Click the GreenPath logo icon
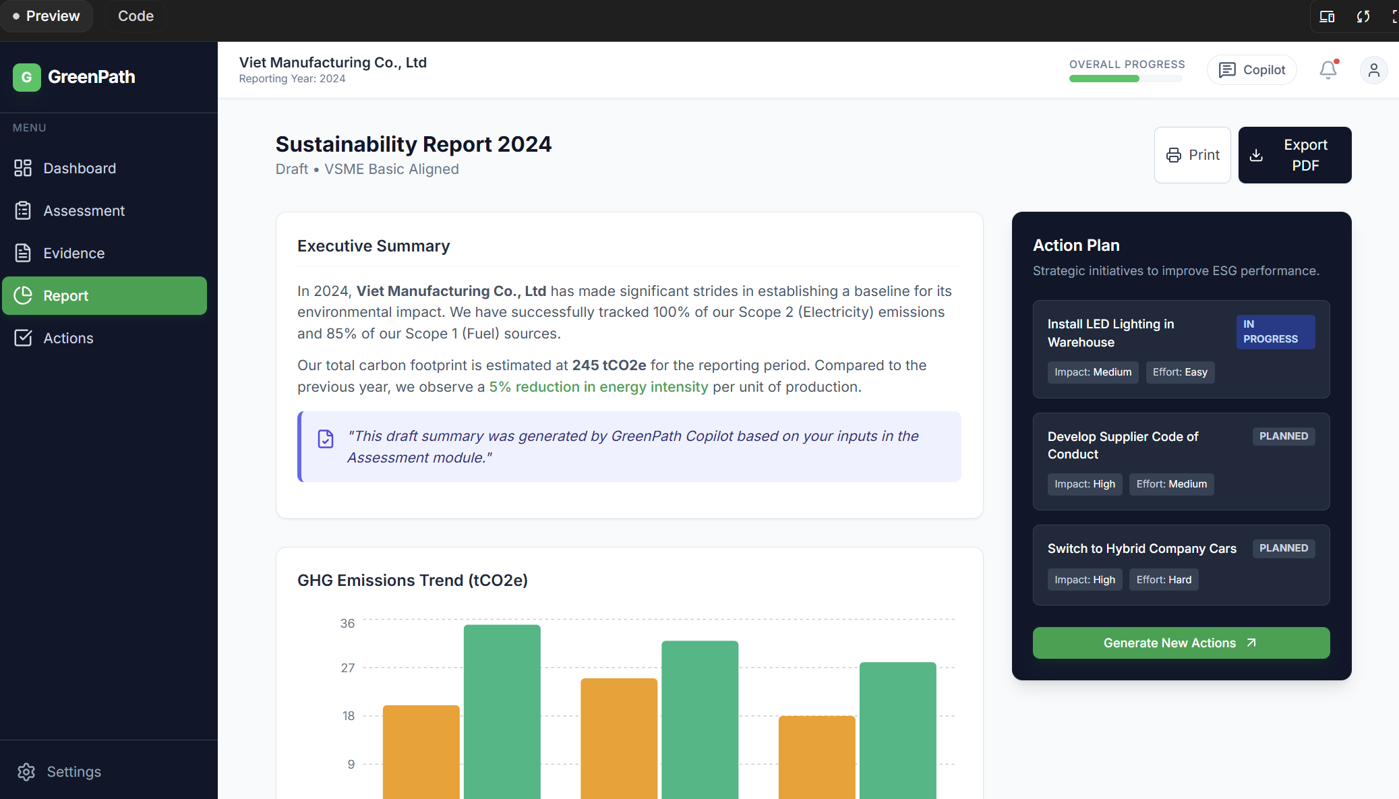Screen dimensions: 1399x799 click(x=27, y=77)
